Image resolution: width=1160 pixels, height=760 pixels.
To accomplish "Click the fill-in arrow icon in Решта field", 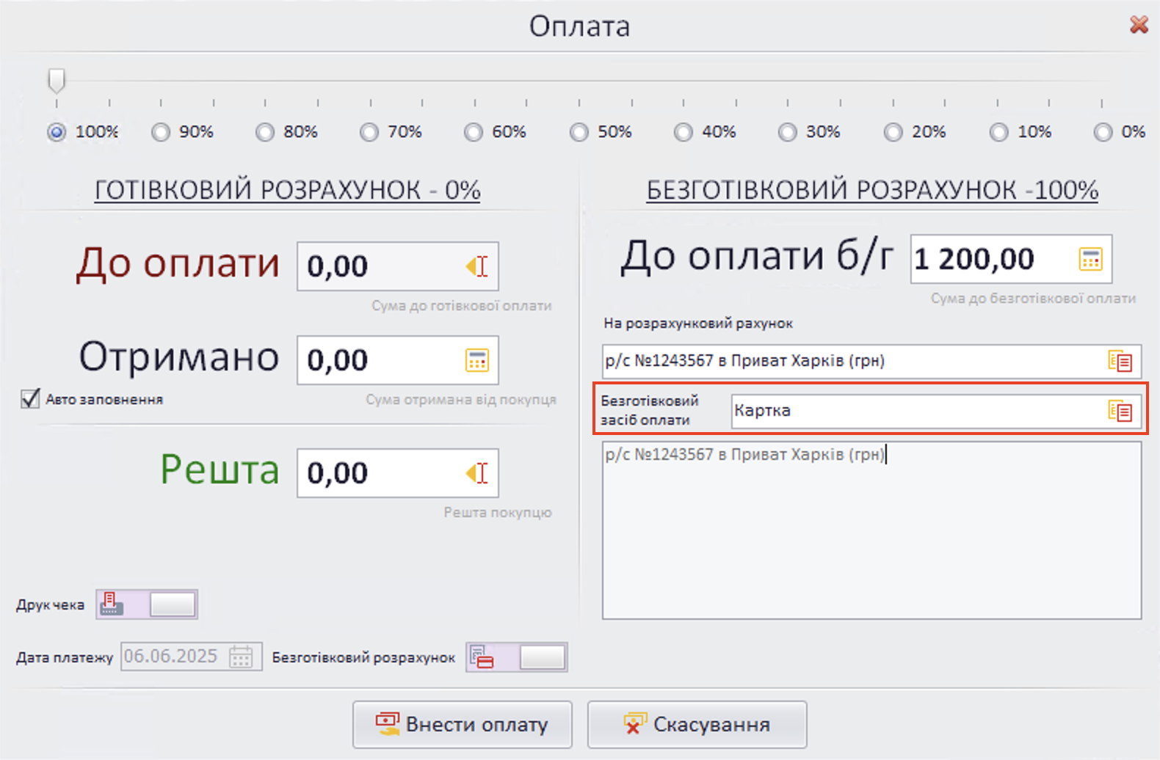I will (477, 473).
